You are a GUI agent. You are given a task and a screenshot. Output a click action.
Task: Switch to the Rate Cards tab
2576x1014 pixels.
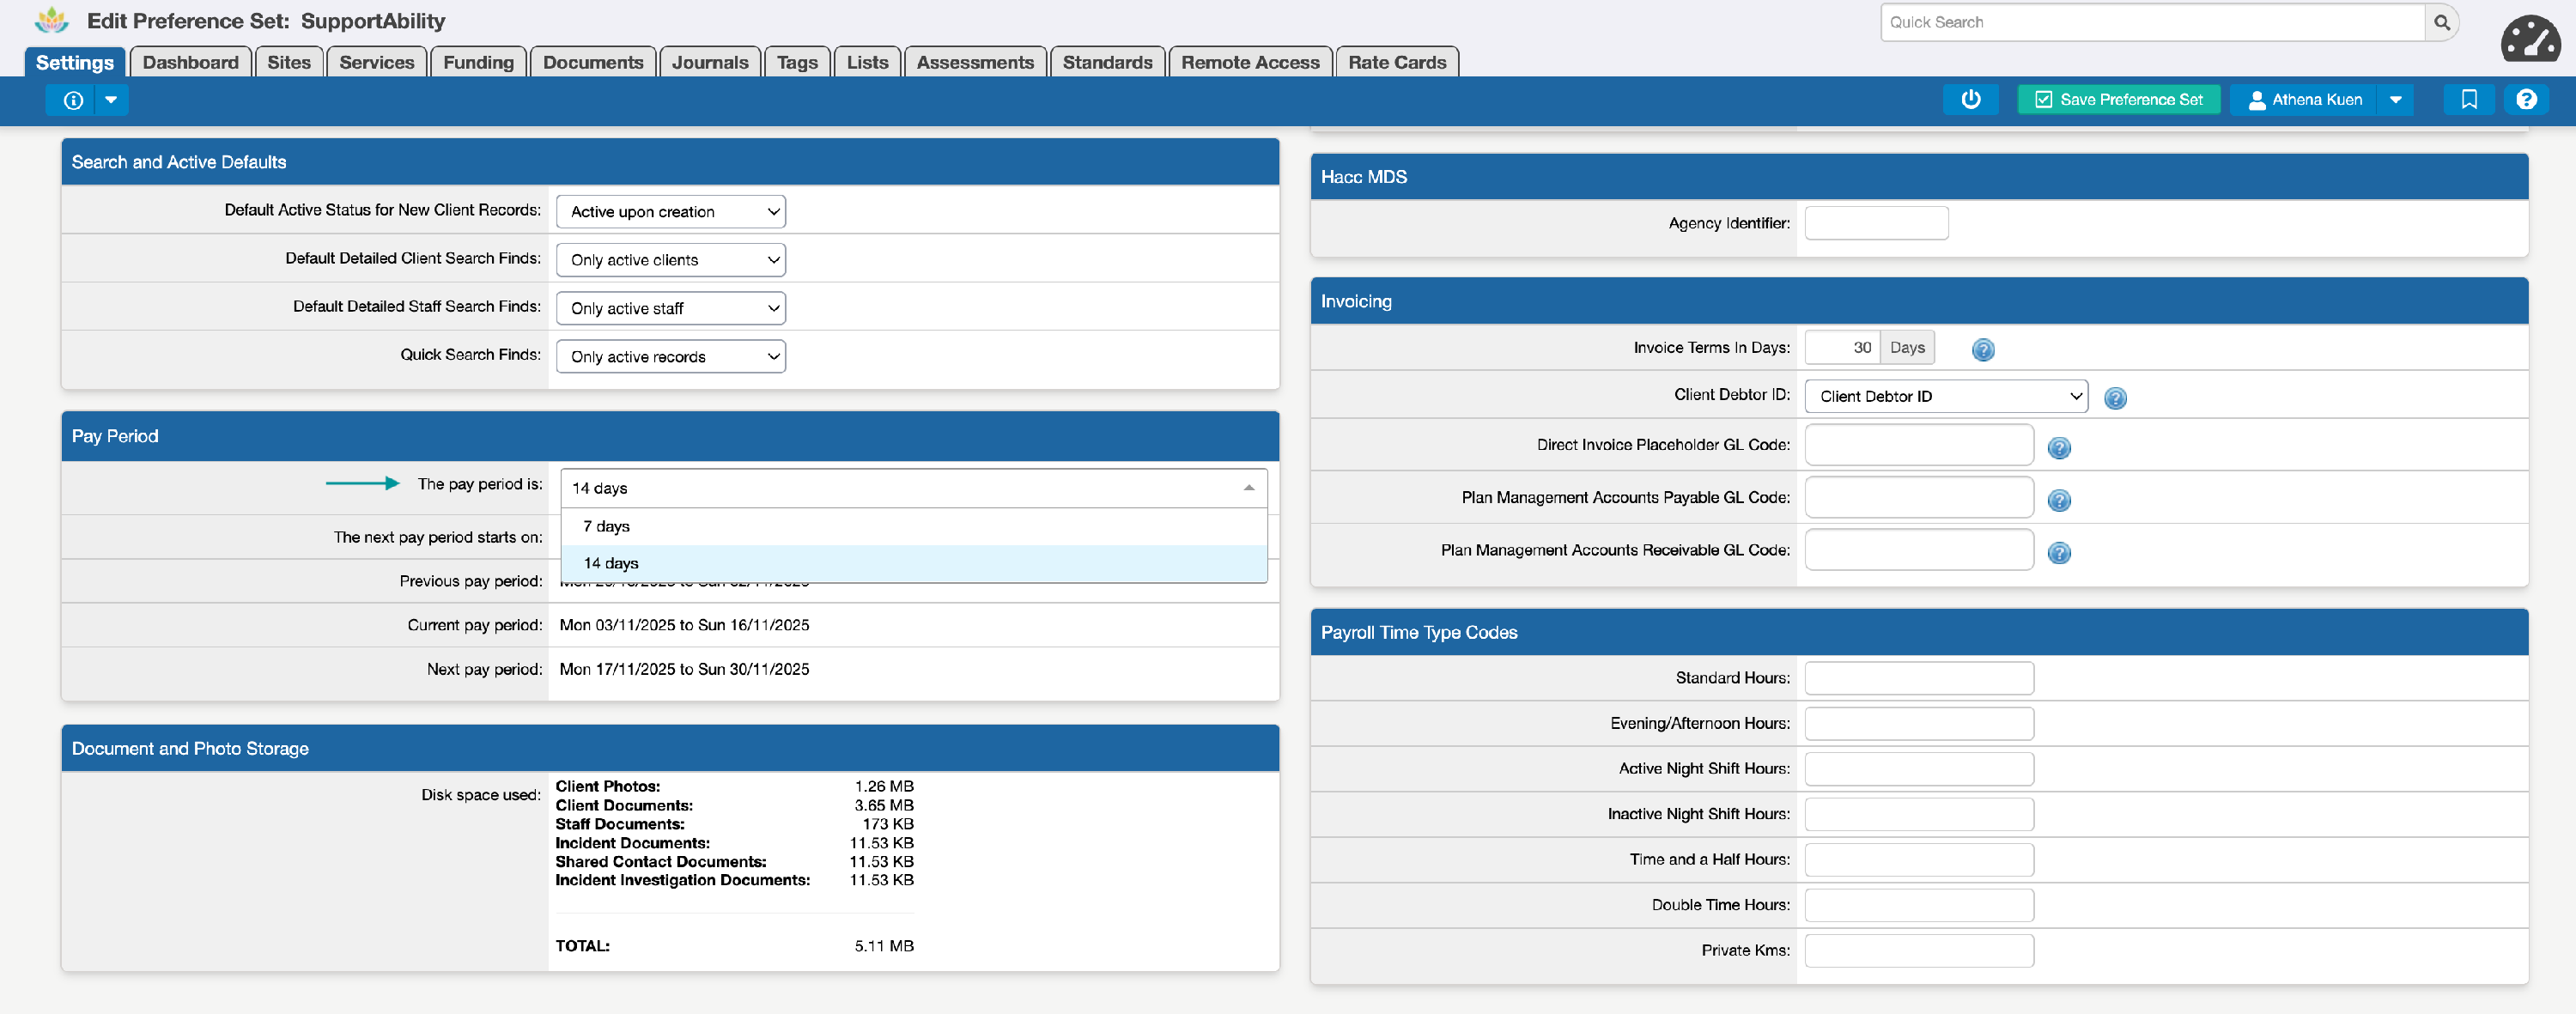coord(1396,62)
